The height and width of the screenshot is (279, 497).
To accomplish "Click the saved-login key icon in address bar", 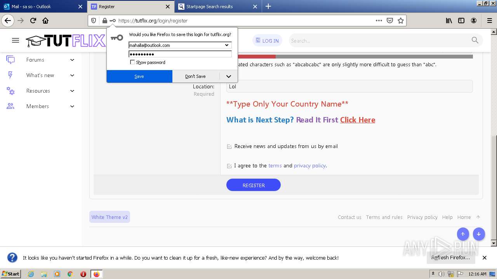I will point(113,21).
